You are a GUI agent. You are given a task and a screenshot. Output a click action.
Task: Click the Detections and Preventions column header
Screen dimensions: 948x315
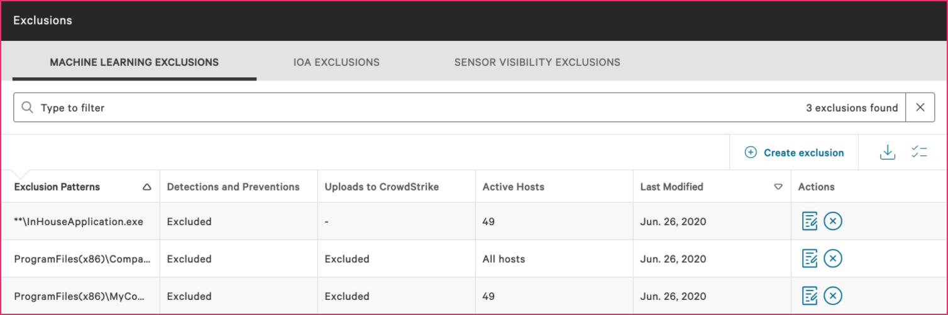click(233, 187)
